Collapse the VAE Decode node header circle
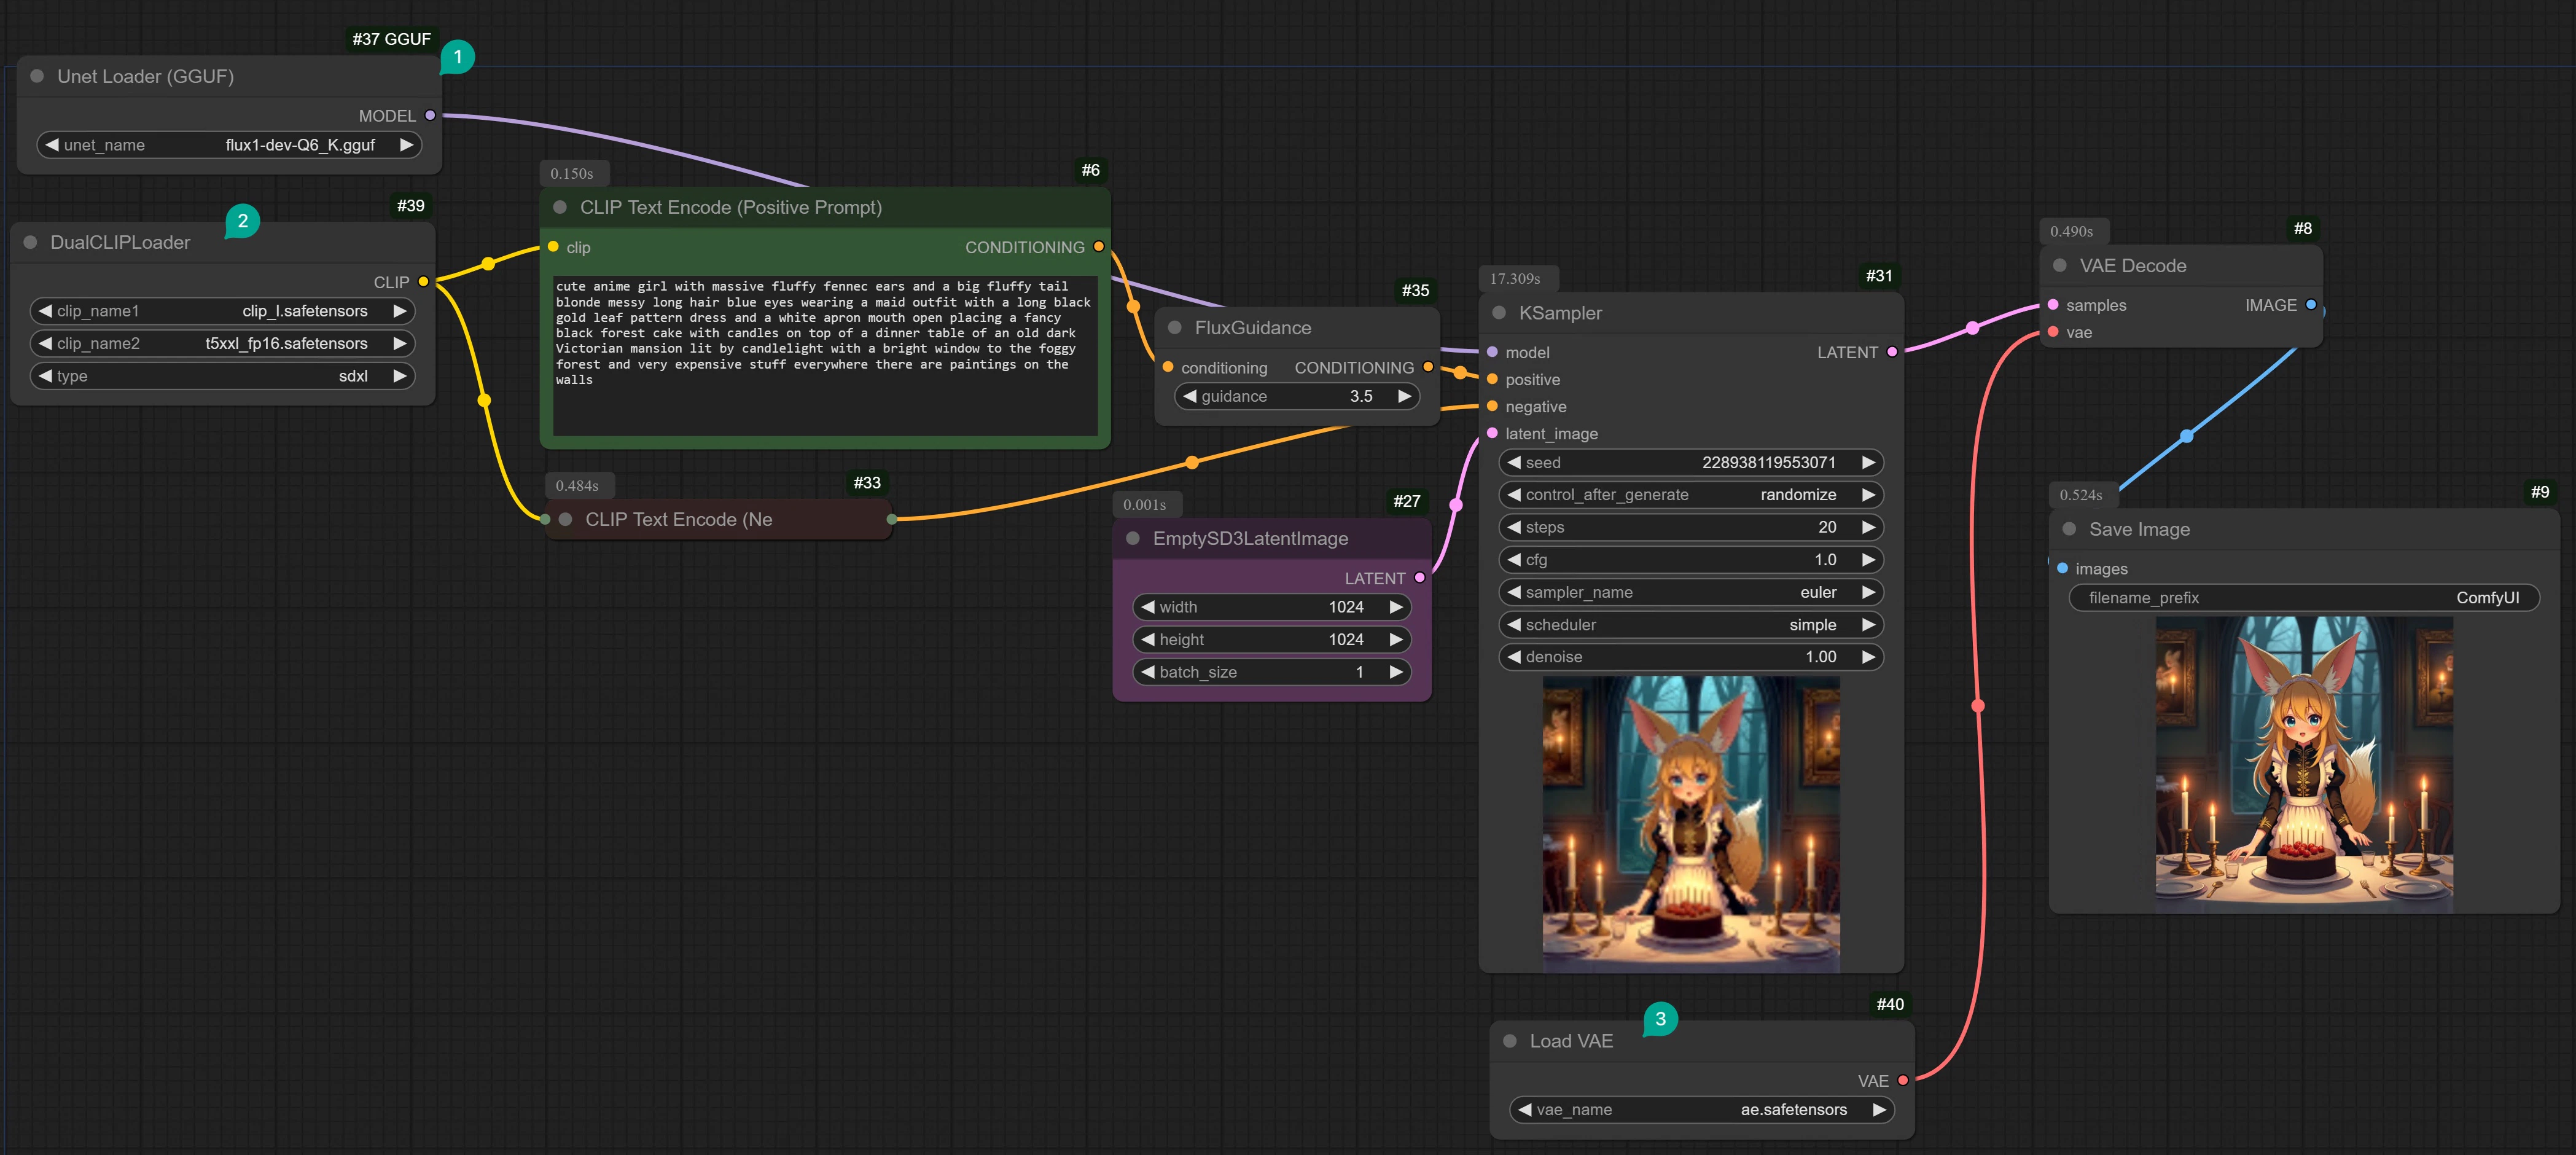2576x1155 pixels. (x=2059, y=265)
